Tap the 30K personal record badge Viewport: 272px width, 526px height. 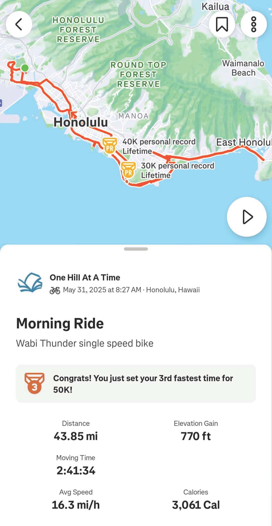(x=128, y=170)
